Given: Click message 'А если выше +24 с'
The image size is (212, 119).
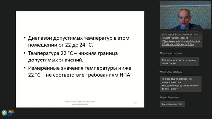Looking at the screenshot, I should click(173, 104).
